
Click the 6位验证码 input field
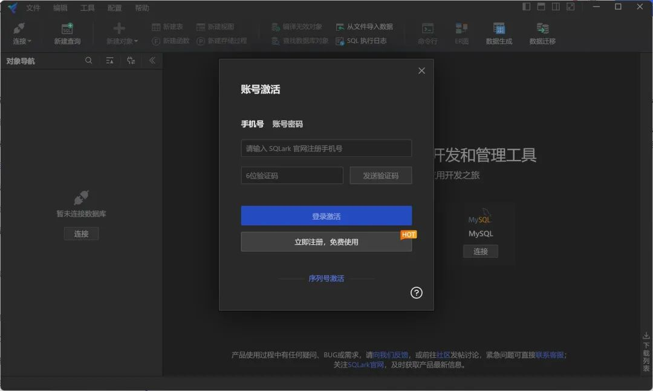tap(292, 176)
